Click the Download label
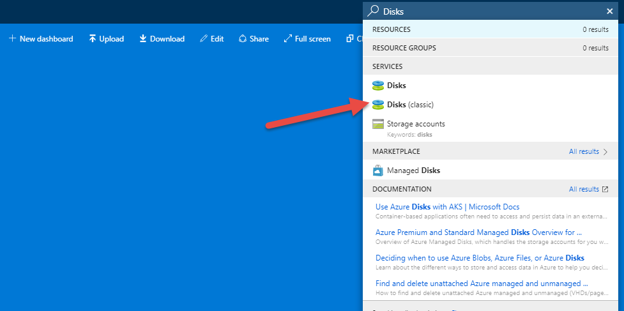The width and height of the screenshot is (624, 311). [x=167, y=38]
